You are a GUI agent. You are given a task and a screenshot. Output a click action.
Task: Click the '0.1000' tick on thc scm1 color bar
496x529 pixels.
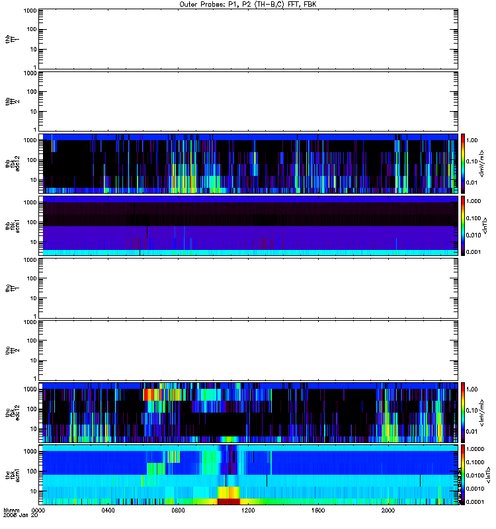coord(475,462)
